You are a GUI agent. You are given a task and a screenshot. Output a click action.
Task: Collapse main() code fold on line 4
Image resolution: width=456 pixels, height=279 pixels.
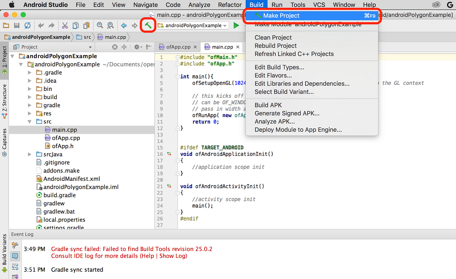point(178,77)
